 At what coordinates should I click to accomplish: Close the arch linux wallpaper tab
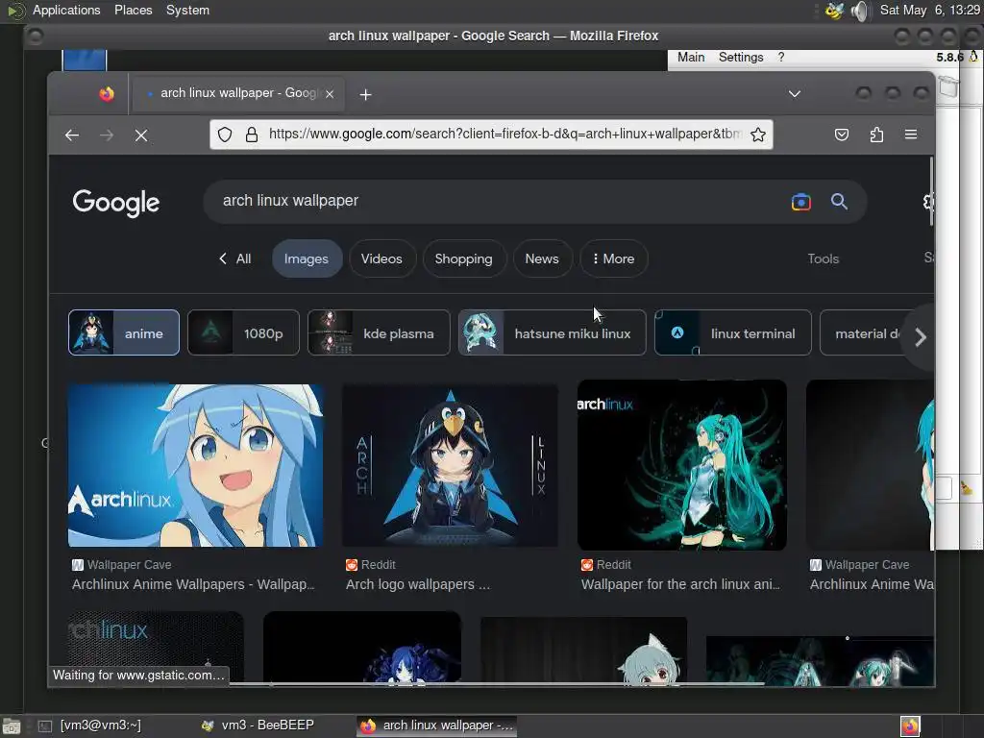[x=330, y=93]
